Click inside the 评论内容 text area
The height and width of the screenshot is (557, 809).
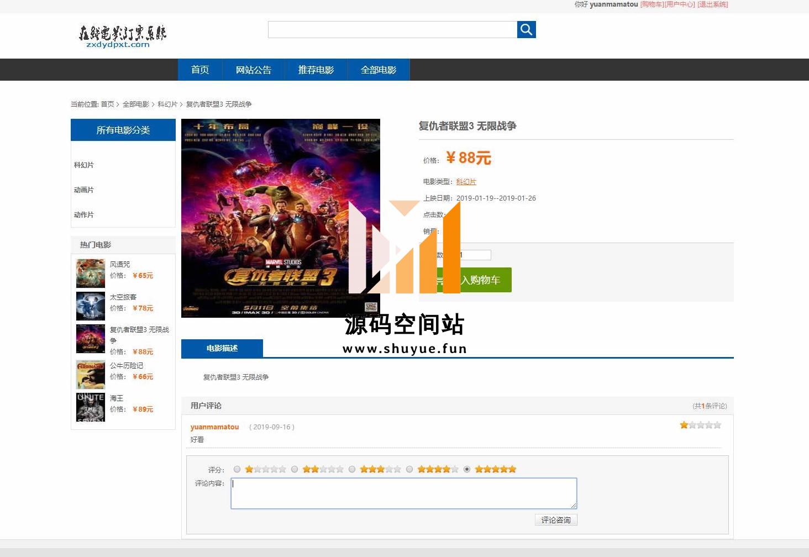click(x=404, y=493)
